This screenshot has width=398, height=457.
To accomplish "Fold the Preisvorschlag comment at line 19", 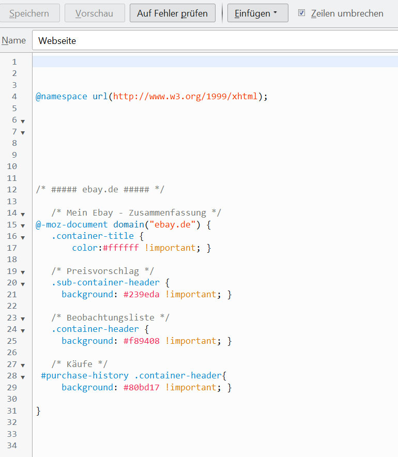I will click(23, 272).
